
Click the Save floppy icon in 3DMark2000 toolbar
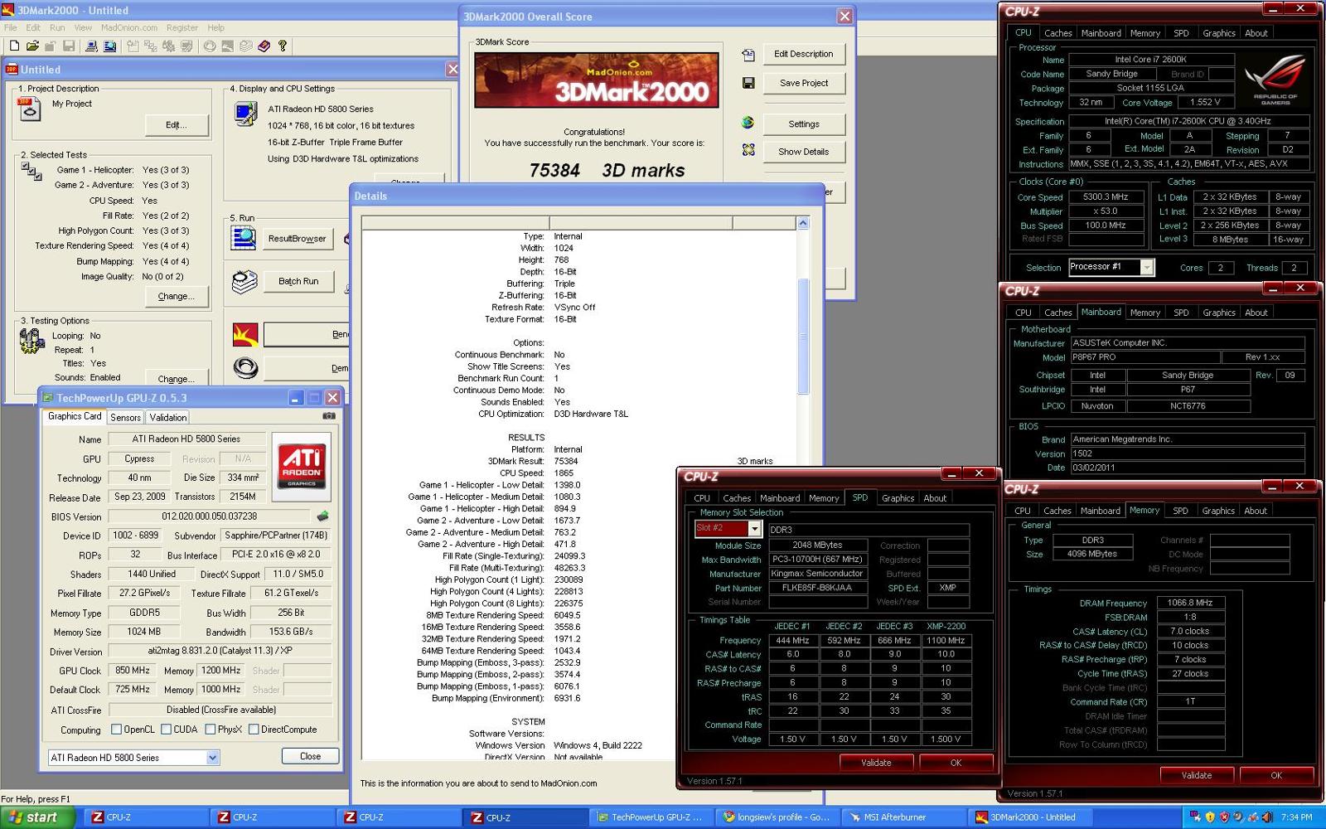pyautogui.click(x=69, y=46)
